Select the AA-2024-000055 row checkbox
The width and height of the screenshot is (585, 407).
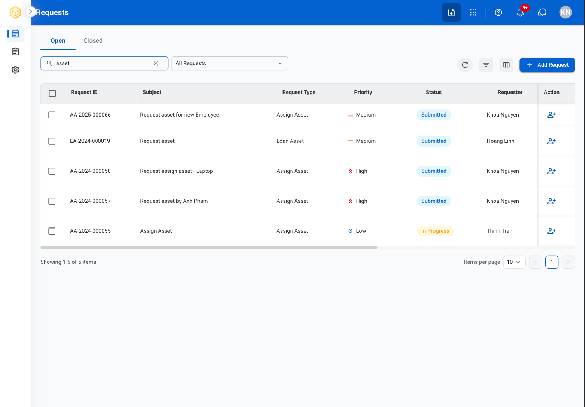pos(52,231)
